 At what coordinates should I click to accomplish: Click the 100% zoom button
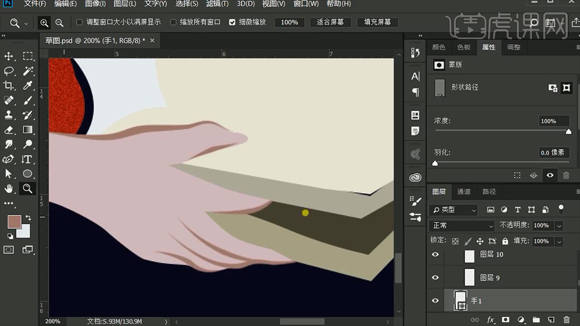289,23
